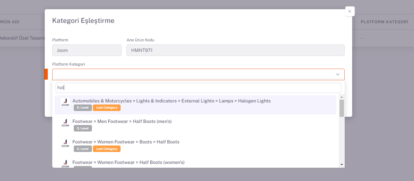Click the "3. Level" badge

(x=83, y=128)
